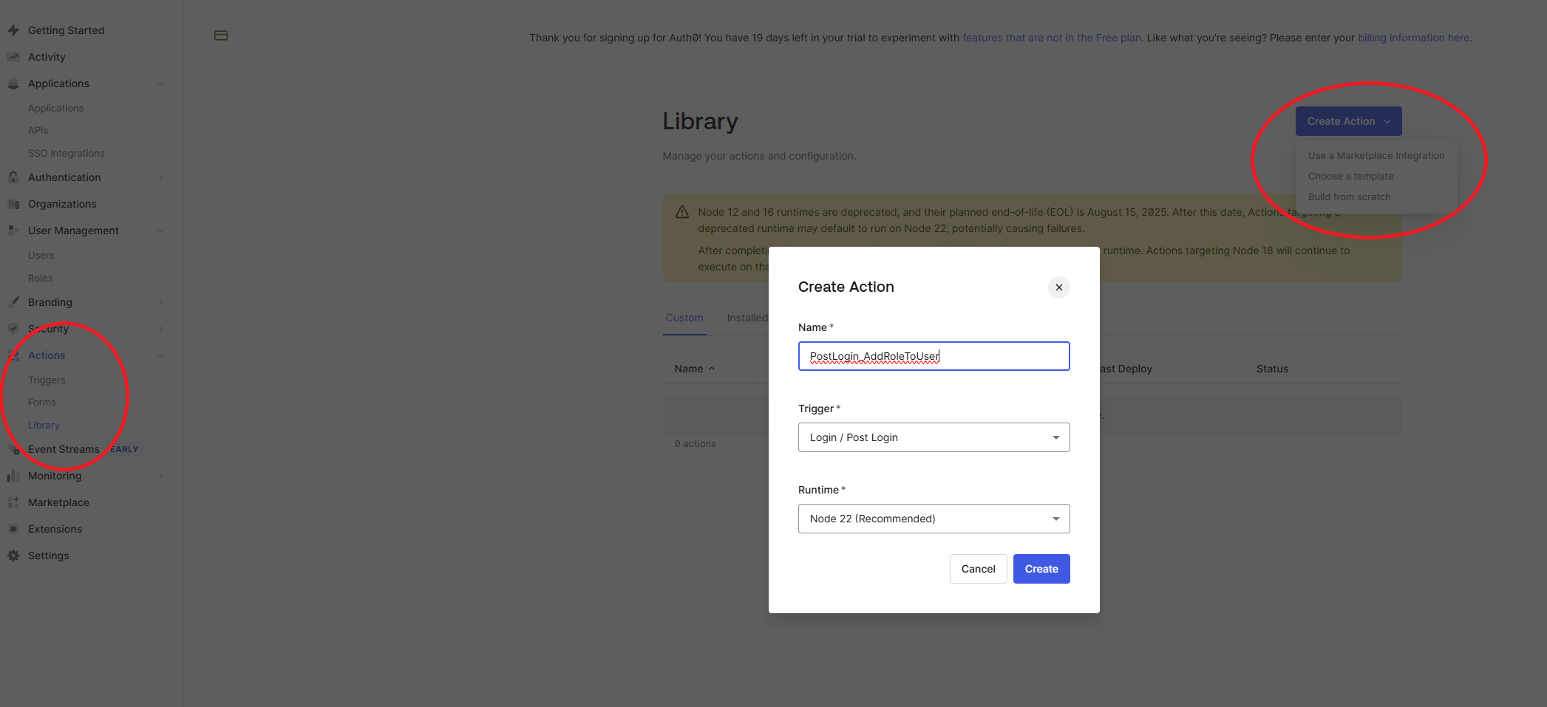Close the Create Action dialog
The image size is (1547, 707).
pos(1059,287)
